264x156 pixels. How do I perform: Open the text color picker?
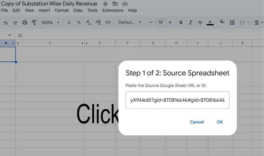tap(210, 23)
